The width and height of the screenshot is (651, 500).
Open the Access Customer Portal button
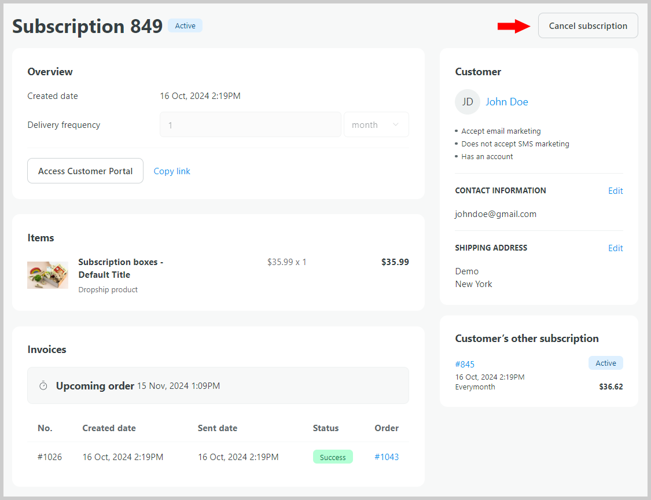tap(85, 171)
